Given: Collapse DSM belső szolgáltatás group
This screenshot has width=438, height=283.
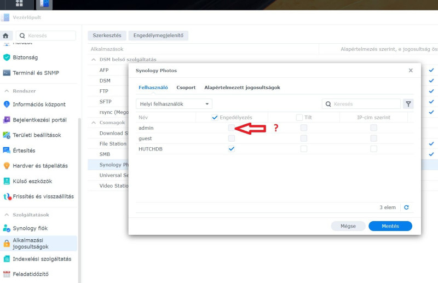Looking at the screenshot, I should pos(94,60).
